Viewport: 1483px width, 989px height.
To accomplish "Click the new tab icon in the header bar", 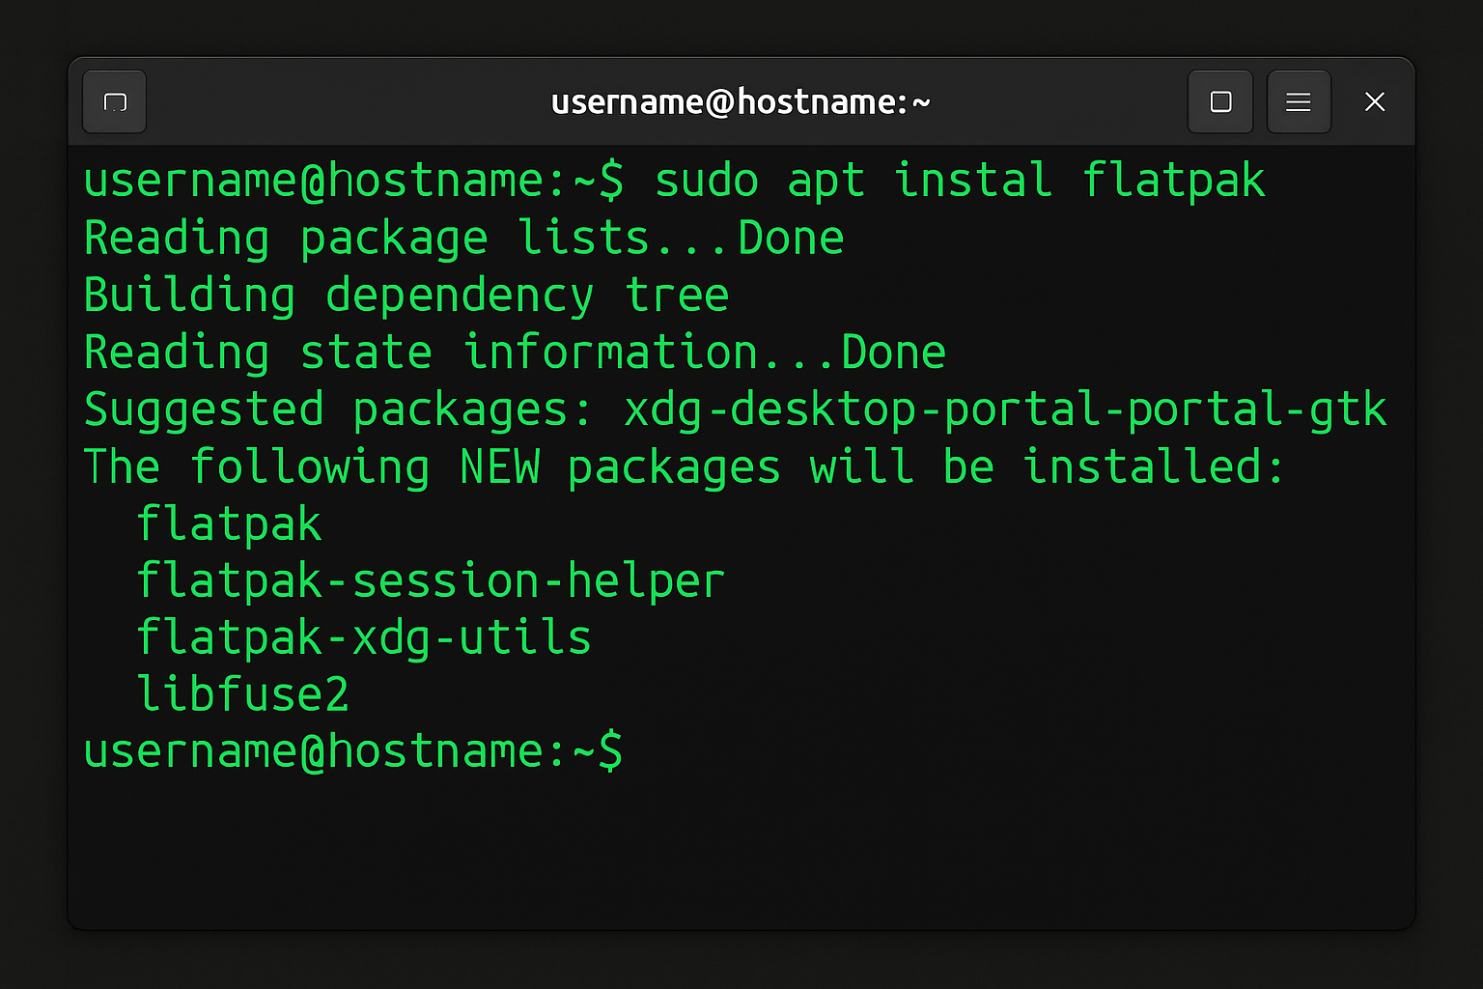I will (114, 101).
